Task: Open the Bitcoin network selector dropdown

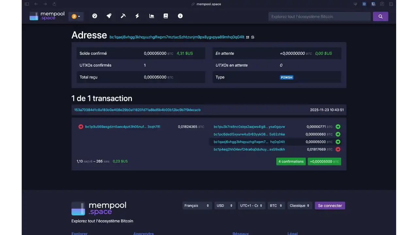Action: 76,16
